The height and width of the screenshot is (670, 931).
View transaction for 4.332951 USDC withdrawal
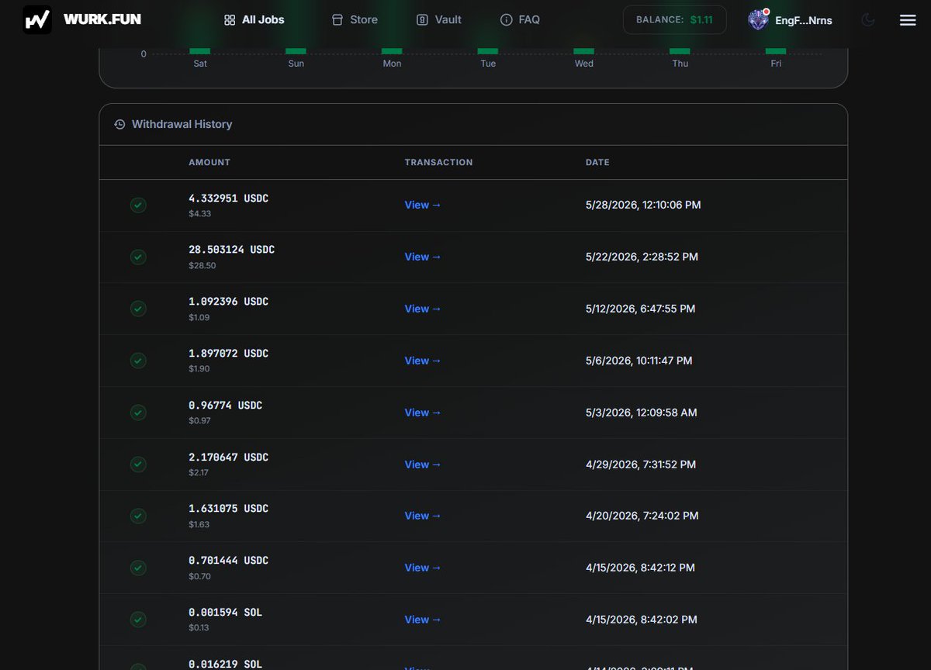423,205
